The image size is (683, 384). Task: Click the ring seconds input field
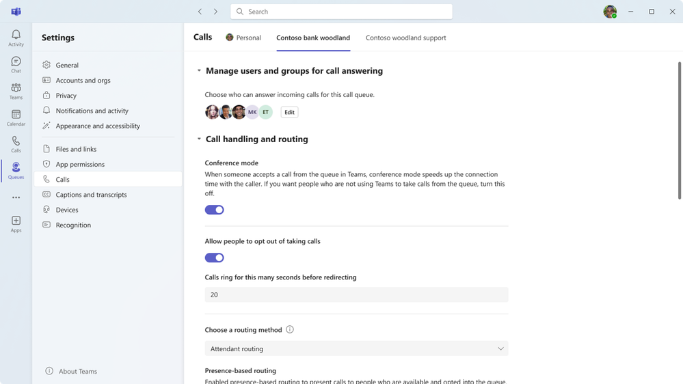pos(356,294)
